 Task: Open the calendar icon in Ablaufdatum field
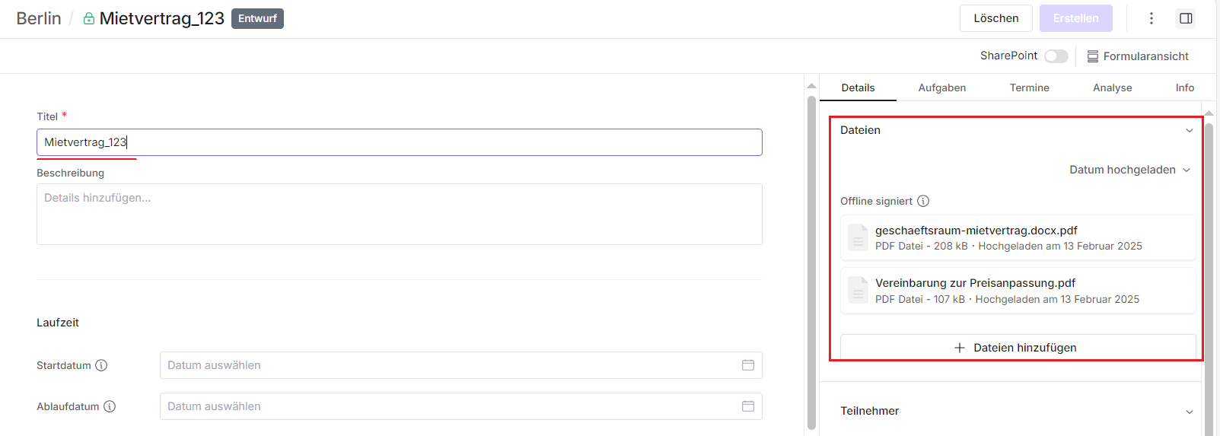click(x=747, y=406)
